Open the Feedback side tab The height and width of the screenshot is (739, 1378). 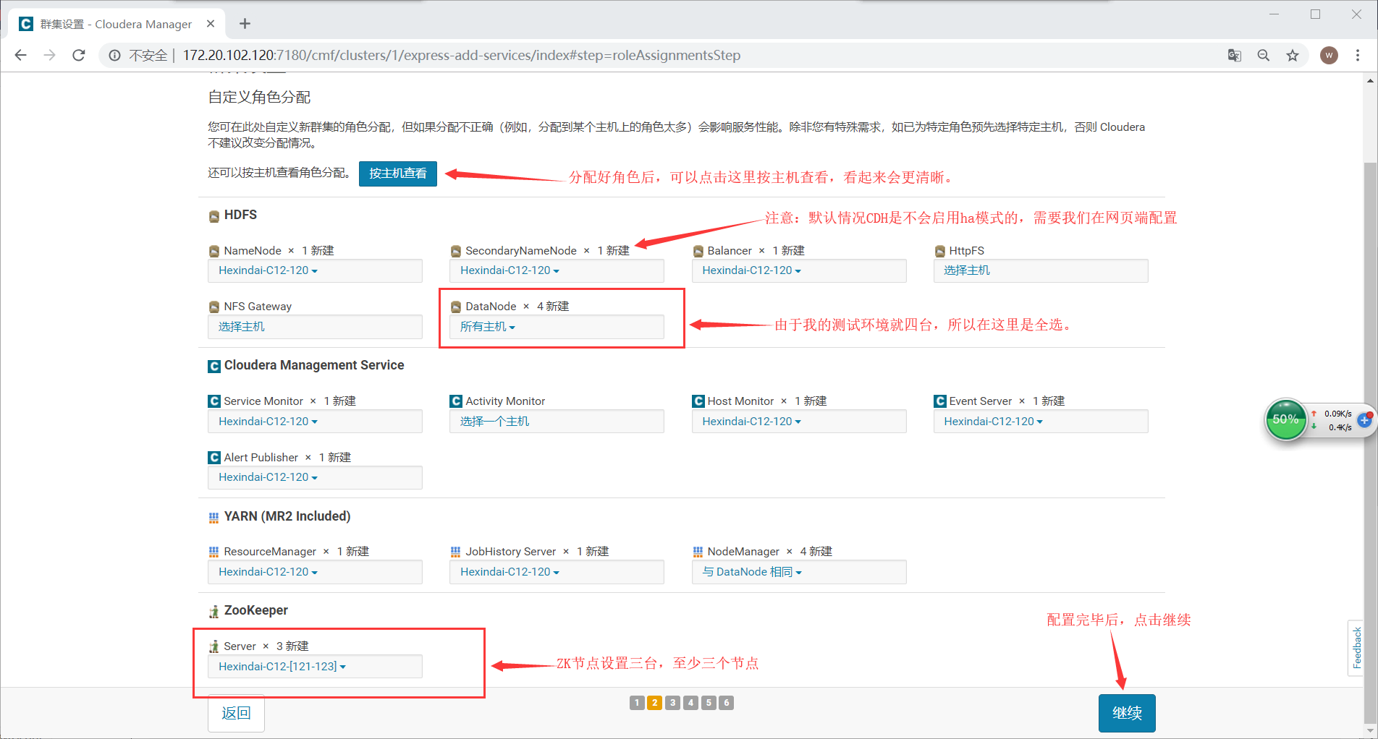tap(1357, 648)
